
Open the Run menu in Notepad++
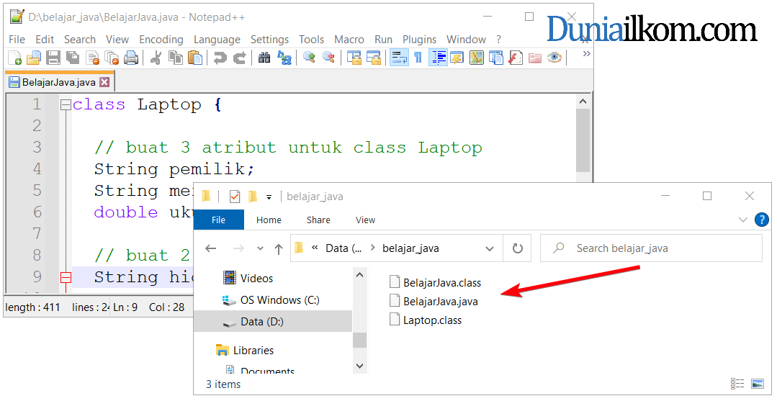[383, 40]
